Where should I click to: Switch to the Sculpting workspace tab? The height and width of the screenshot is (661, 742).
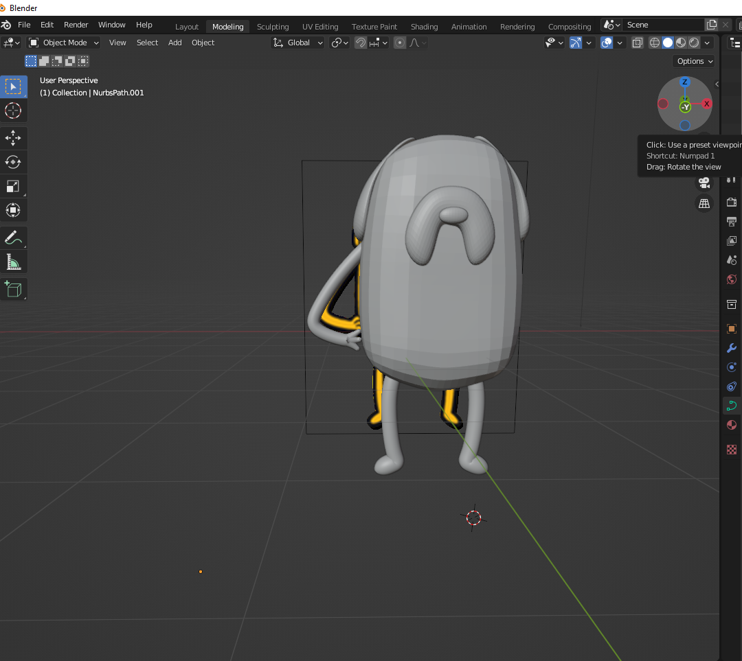click(x=273, y=27)
